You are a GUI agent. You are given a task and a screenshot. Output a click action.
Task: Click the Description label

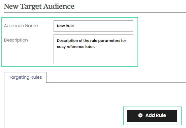tap(16, 40)
